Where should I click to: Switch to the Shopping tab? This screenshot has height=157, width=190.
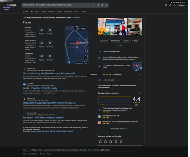(x=51, y=12)
